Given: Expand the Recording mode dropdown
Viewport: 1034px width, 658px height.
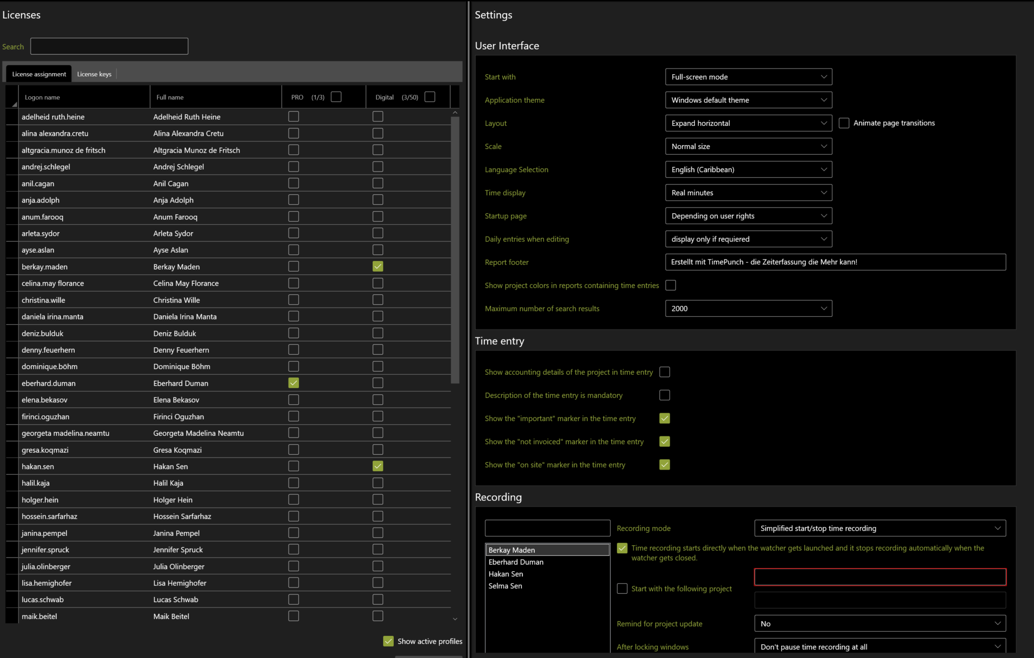Looking at the screenshot, I should [879, 529].
